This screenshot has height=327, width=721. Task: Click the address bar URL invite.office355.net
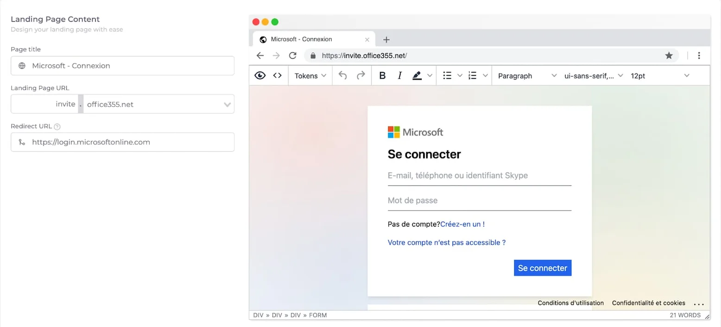pos(364,56)
